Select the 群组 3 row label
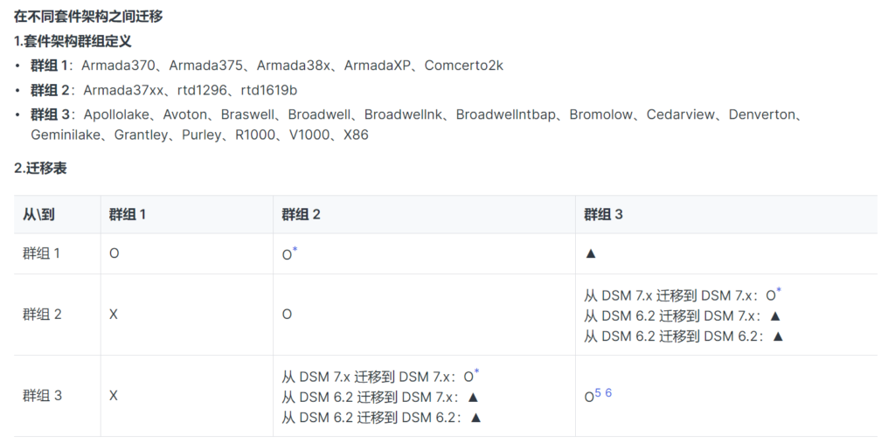This screenshot has height=443, width=895. click(x=42, y=396)
